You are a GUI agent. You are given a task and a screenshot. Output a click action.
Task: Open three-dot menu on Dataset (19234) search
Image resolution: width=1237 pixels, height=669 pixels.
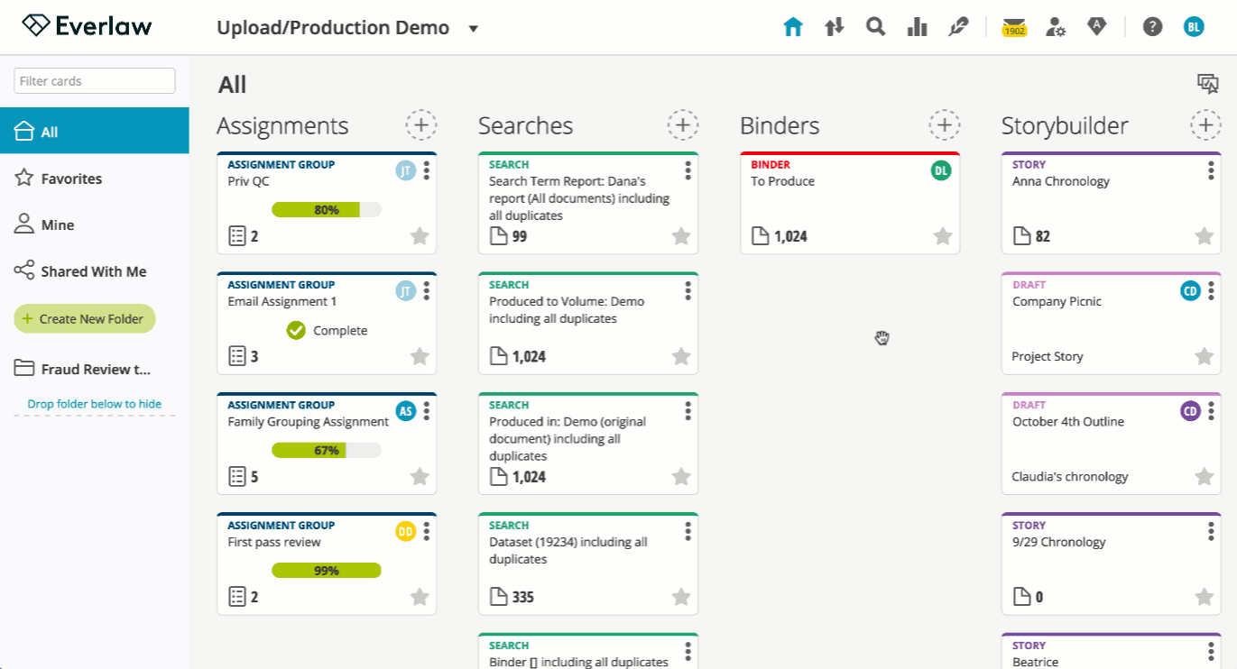(x=688, y=531)
